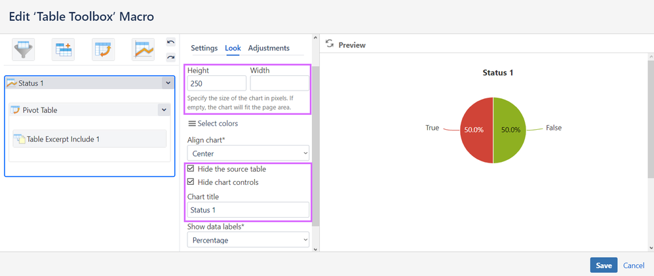
Task: Refresh the Preview pane
Action: tap(330, 44)
